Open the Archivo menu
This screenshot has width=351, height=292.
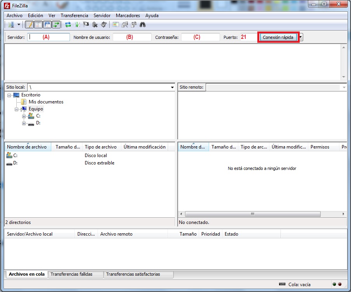pyautogui.click(x=14, y=16)
